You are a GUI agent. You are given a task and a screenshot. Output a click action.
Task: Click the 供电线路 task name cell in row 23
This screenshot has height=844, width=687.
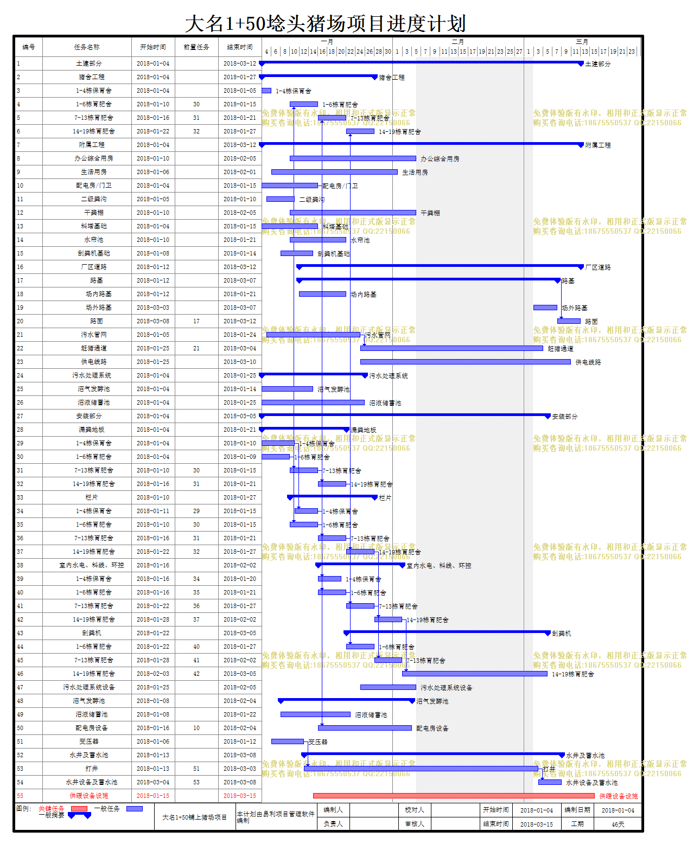pyautogui.click(x=87, y=362)
